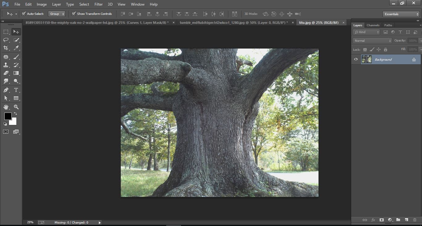Switch to the Channels tab
Screen dimensions: 422x226
[373, 25]
